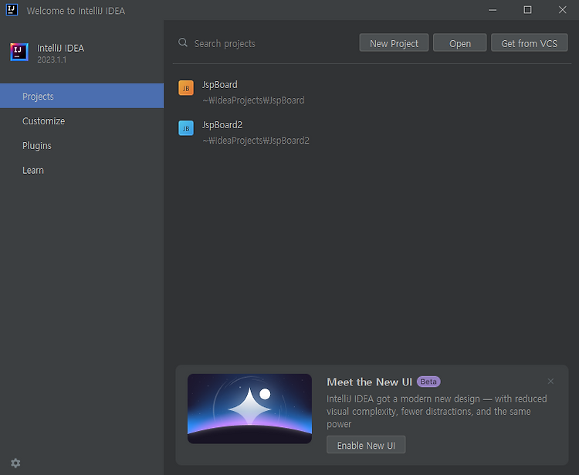
Task: Open the Plugins tab
Action: click(82, 145)
